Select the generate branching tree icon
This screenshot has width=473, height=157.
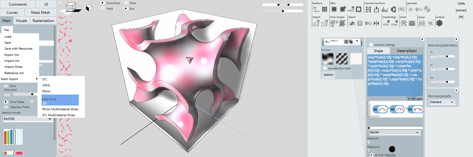pos(411,9)
